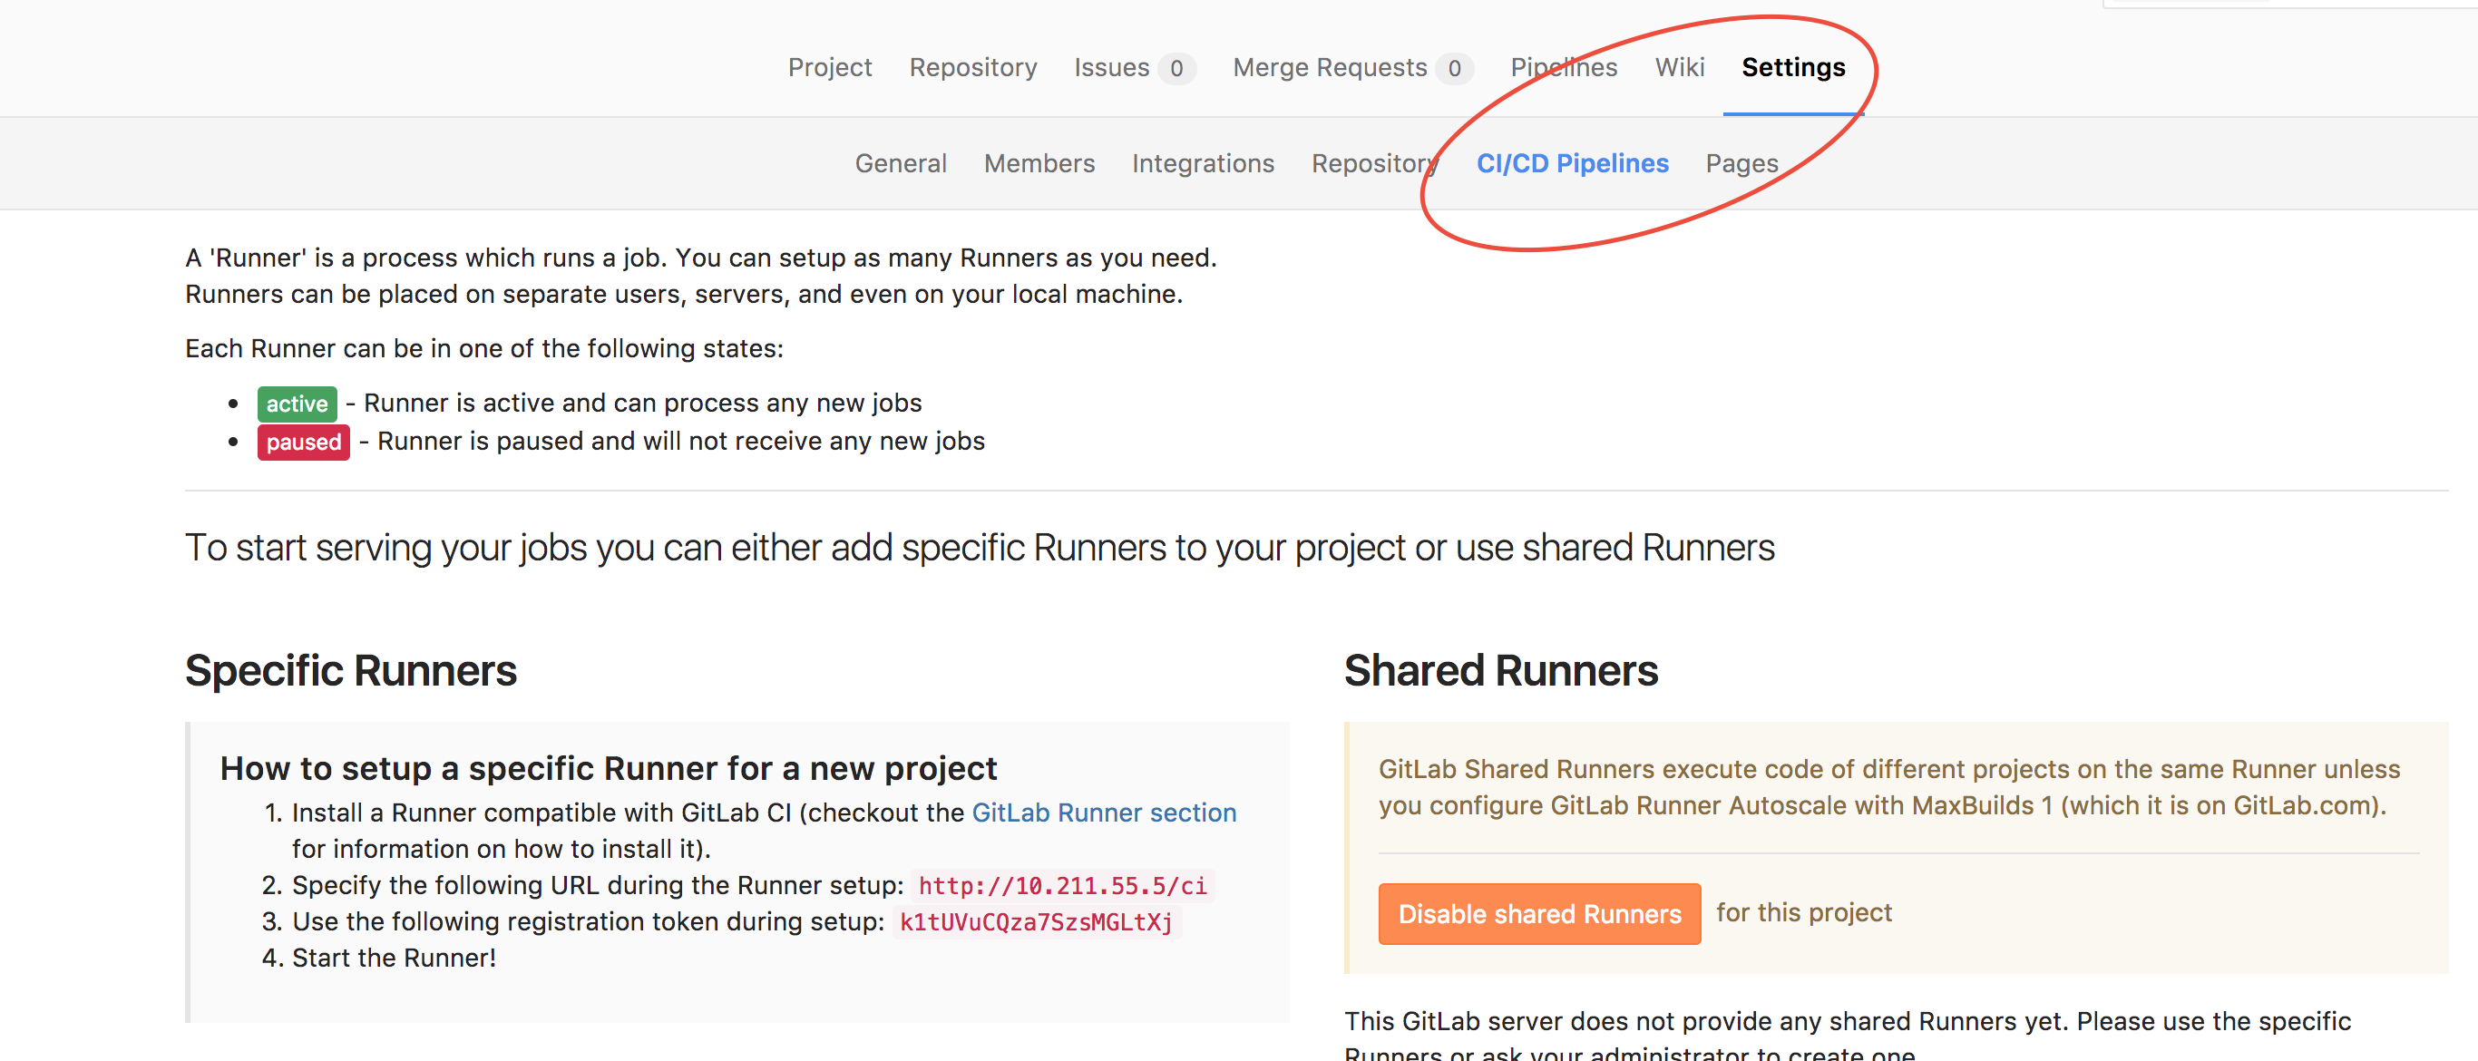Click the red paused status badge
2478x1061 pixels.
(303, 442)
